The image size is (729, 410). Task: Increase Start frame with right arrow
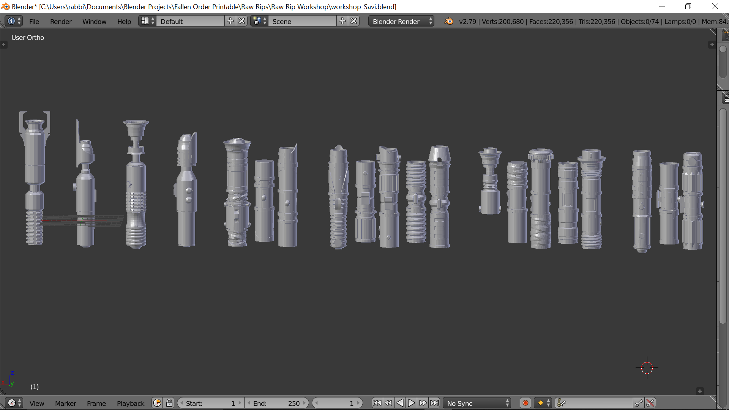pyautogui.click(x=240, y=403)
